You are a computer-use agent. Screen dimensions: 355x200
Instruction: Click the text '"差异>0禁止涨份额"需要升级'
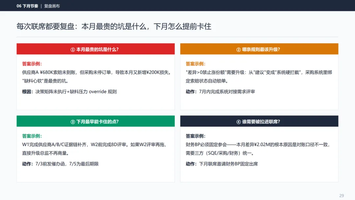(215, 72)
